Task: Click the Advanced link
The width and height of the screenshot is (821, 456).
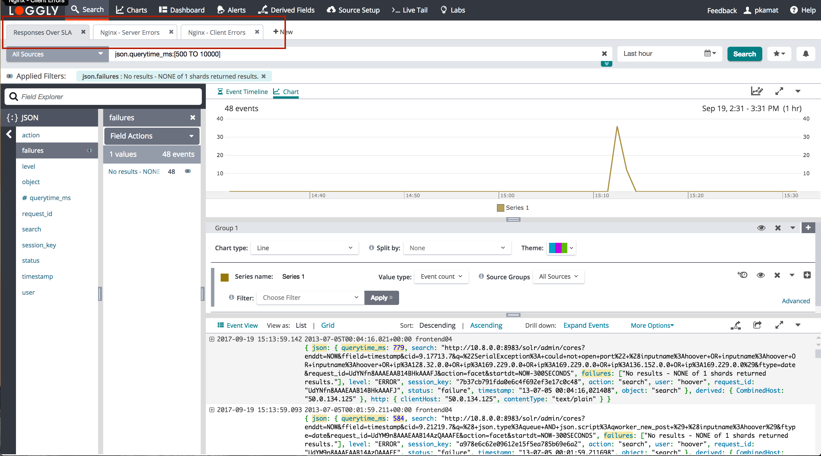Action: click(796, 301)
